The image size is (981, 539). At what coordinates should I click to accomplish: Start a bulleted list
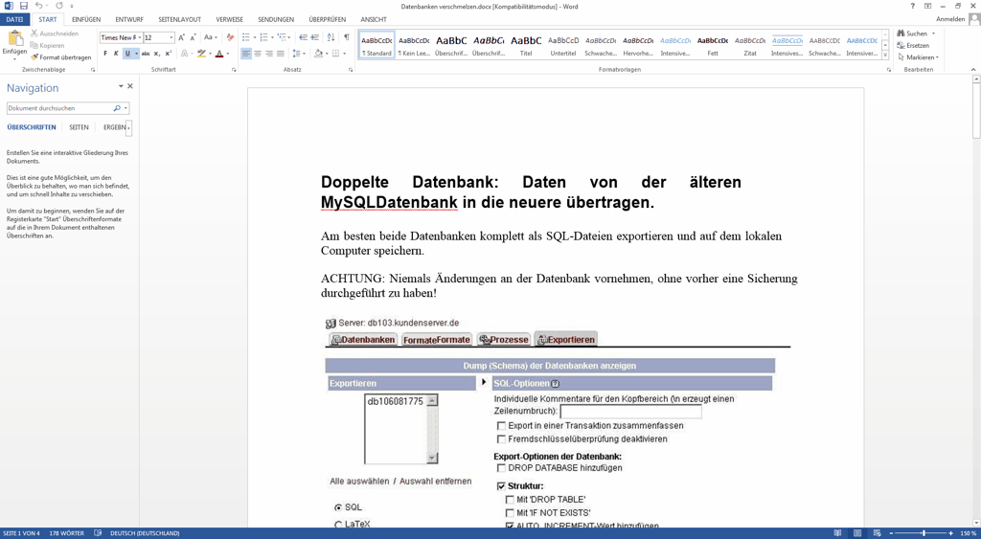click(246, 37)
